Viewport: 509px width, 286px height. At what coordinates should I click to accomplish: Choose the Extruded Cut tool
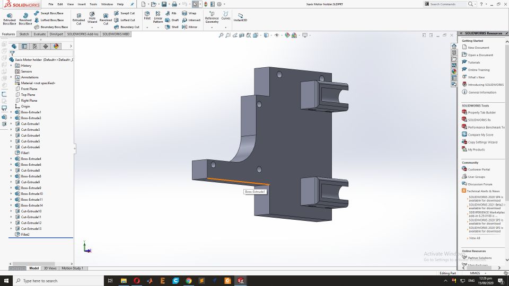coord(78,18)
